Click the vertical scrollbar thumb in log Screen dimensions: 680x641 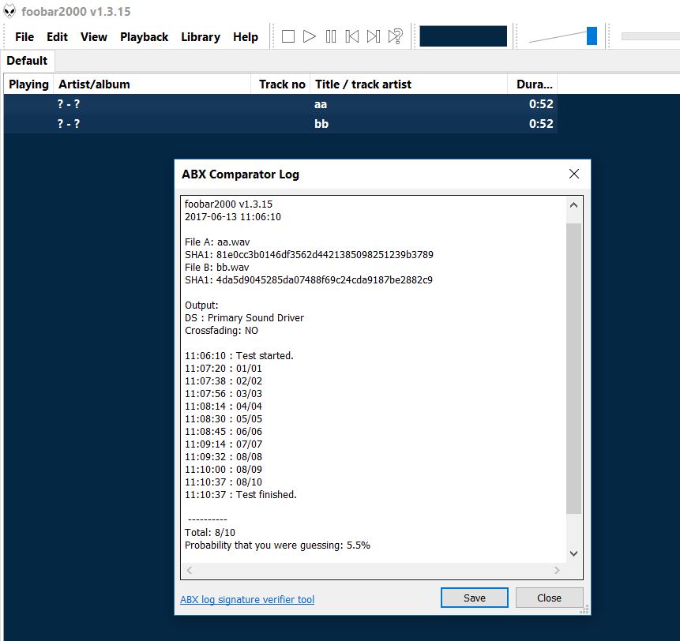[573, 369]
